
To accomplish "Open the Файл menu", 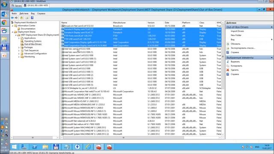I will pyautogui.click(x=14, y=13).
